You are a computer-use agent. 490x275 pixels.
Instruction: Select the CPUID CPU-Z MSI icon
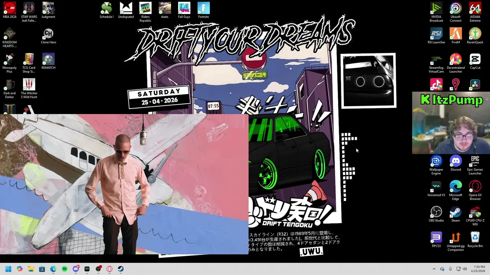point(475,216)
